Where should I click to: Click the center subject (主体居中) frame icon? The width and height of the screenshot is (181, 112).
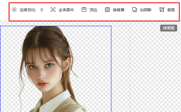click(53, 10)
